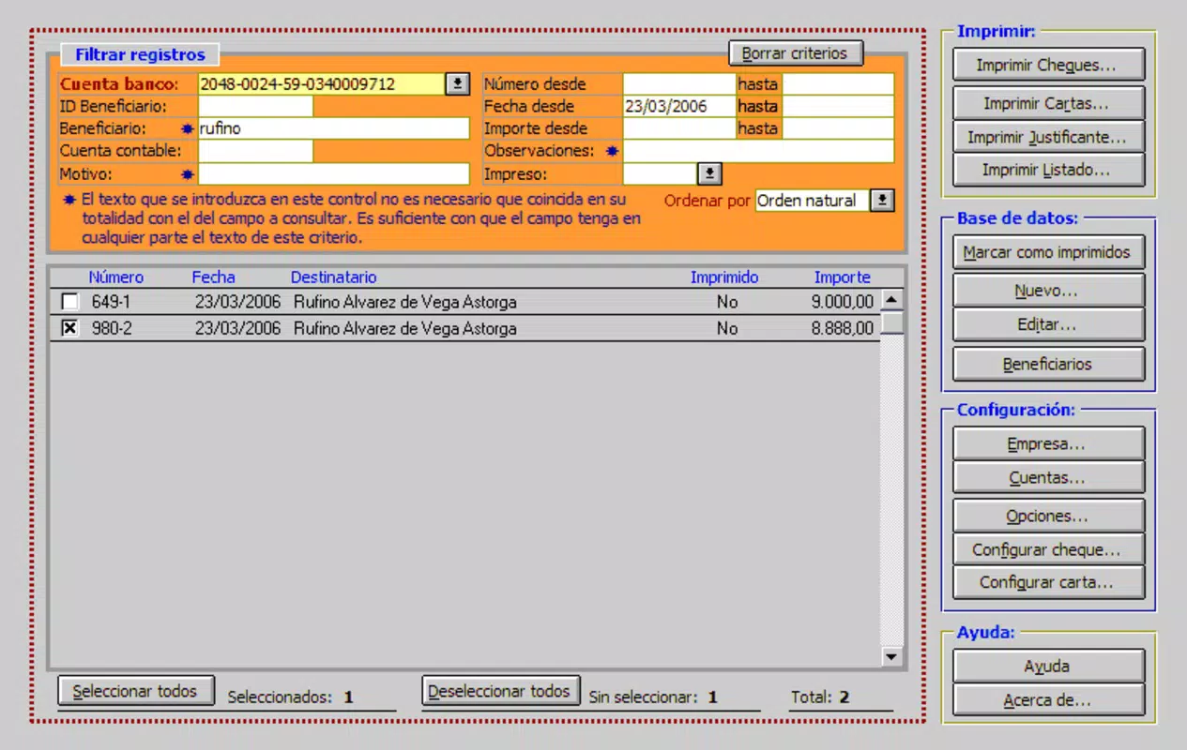Click Imprimir Justificante button
The width and height of the screenshot is (1187, 750).
point(1048,137)
